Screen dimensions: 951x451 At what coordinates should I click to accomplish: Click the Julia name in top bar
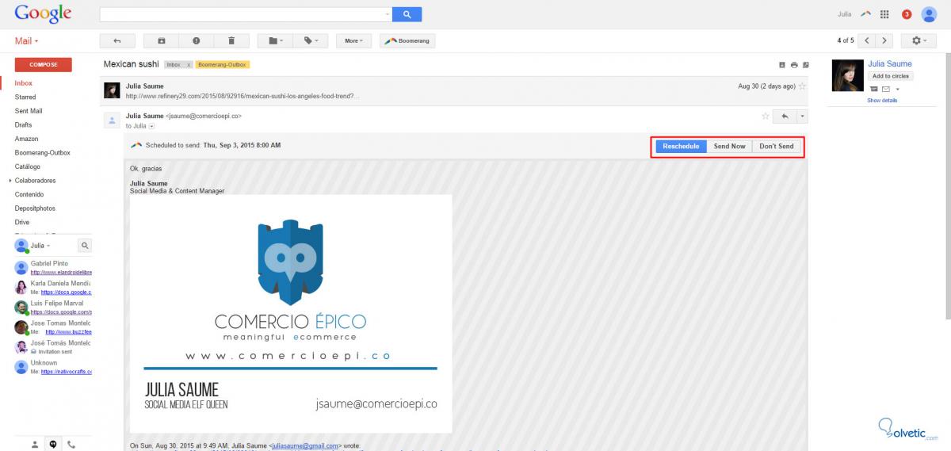845,14
